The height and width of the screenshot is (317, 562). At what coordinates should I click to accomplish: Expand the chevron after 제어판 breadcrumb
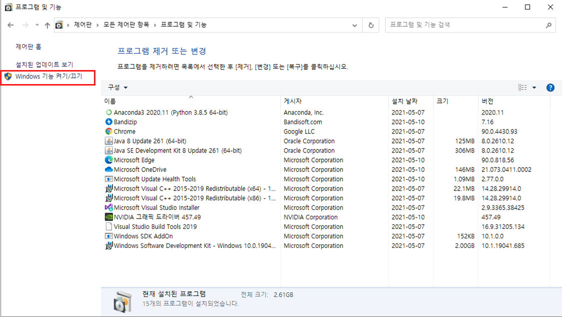(x=97, y=25)
